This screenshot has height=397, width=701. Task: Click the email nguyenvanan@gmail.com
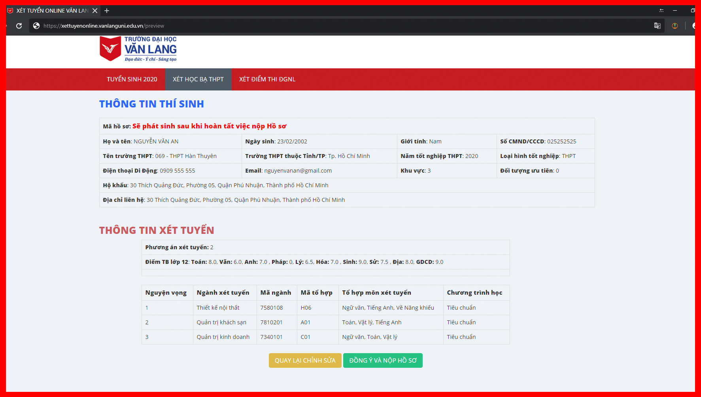pyautogui.click(x=298, y=171)
